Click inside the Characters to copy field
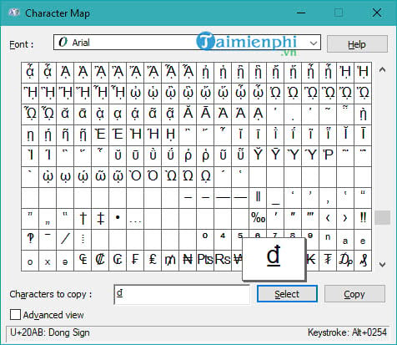The width and height of the screenshot is (397, 345). pos(182,294)
